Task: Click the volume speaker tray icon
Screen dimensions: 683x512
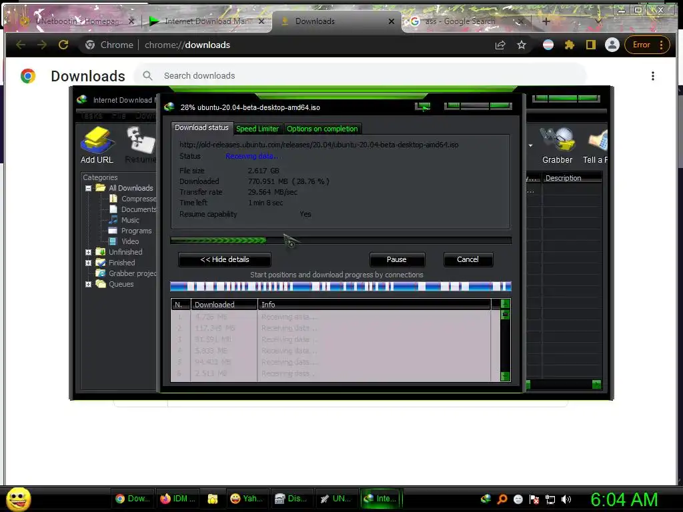Action: (x=566, y=499)
